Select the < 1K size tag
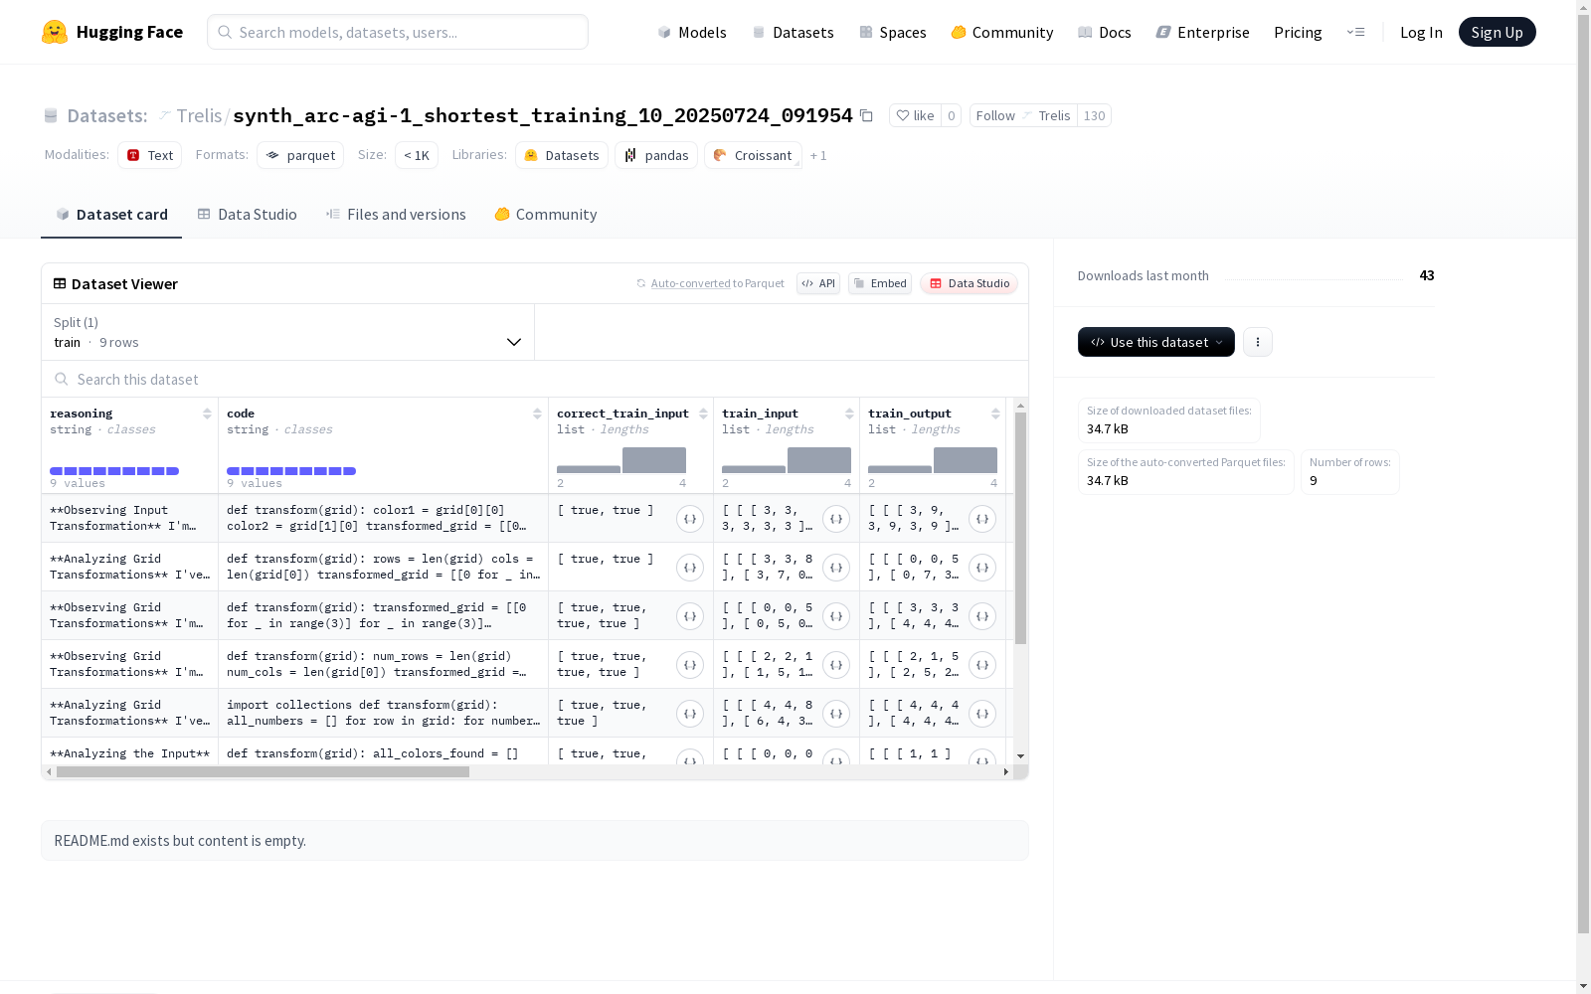 click(x=417, y=155)
